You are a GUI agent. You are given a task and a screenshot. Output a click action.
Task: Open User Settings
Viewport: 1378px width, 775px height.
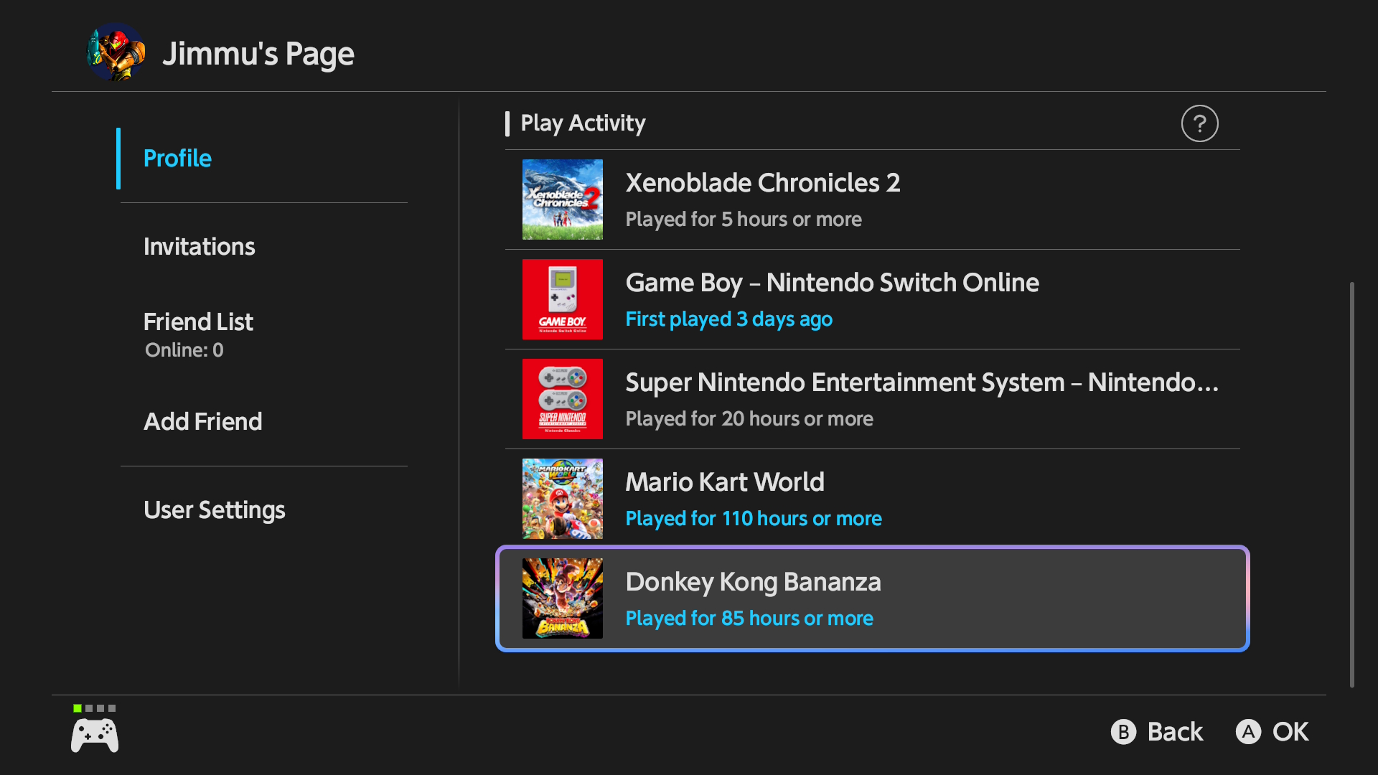[214, 510]
